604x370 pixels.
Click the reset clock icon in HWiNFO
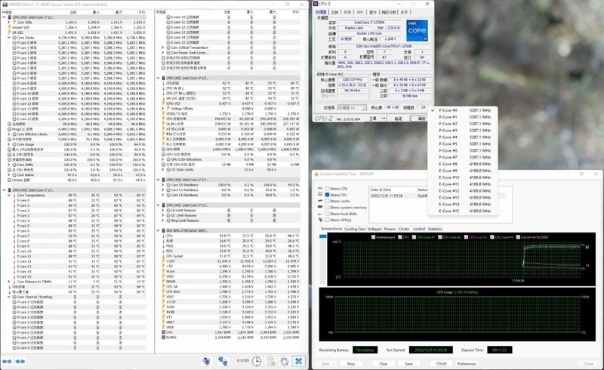[x=257, y=362]
